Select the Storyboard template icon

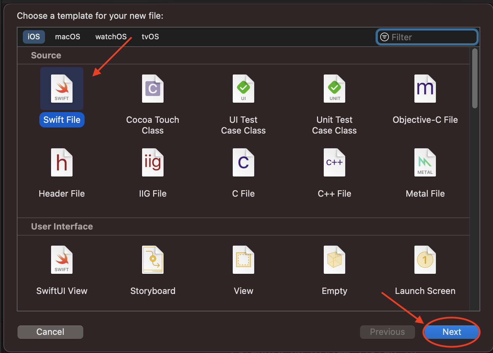pyautogui.click(x=153, y=260)
